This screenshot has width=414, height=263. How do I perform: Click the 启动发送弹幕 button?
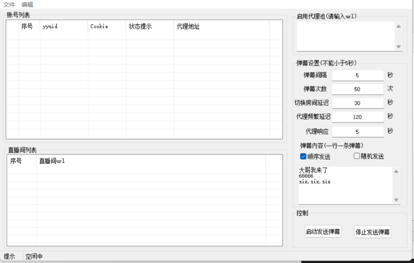[x=323, y=232]
